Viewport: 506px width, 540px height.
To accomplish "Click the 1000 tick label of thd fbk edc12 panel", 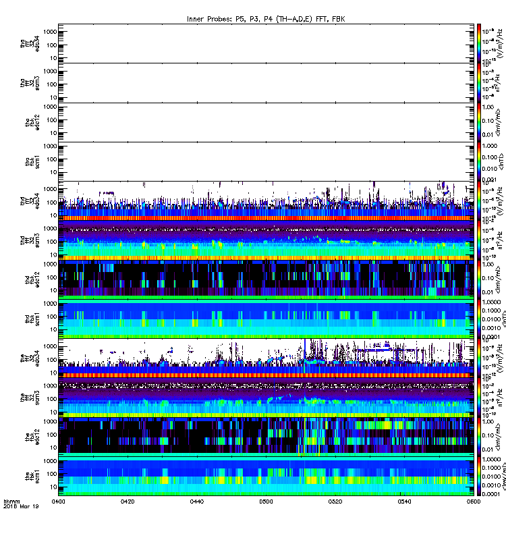I will tap(50, 264).
